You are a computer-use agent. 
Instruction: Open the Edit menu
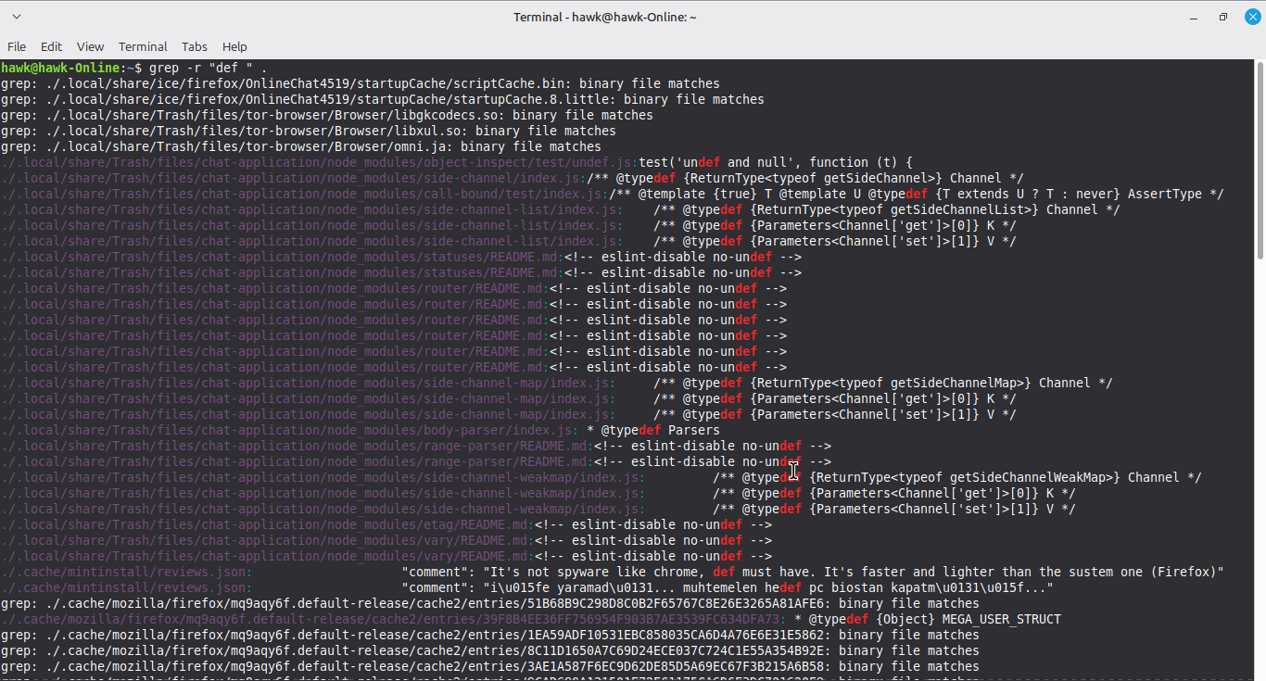[51, 46]
